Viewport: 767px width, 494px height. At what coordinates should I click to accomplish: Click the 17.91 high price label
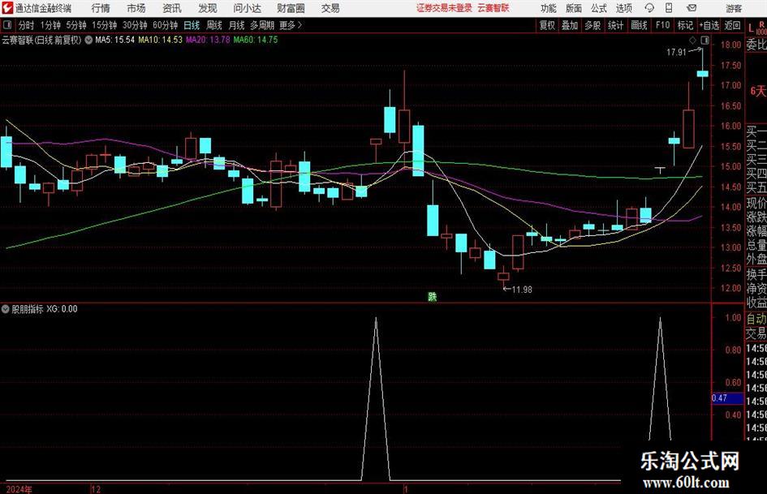click(677, 52)
